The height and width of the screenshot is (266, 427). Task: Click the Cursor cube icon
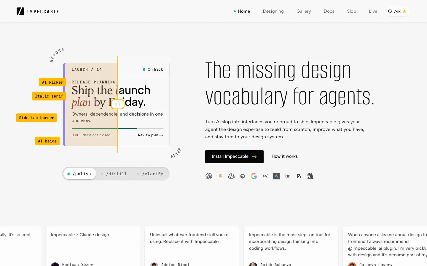[x=243, y=176]
